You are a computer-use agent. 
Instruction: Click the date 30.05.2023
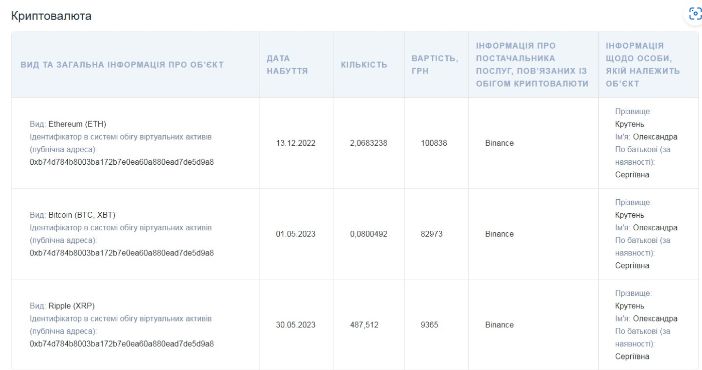pyautogui.click(x=296, y=325)
